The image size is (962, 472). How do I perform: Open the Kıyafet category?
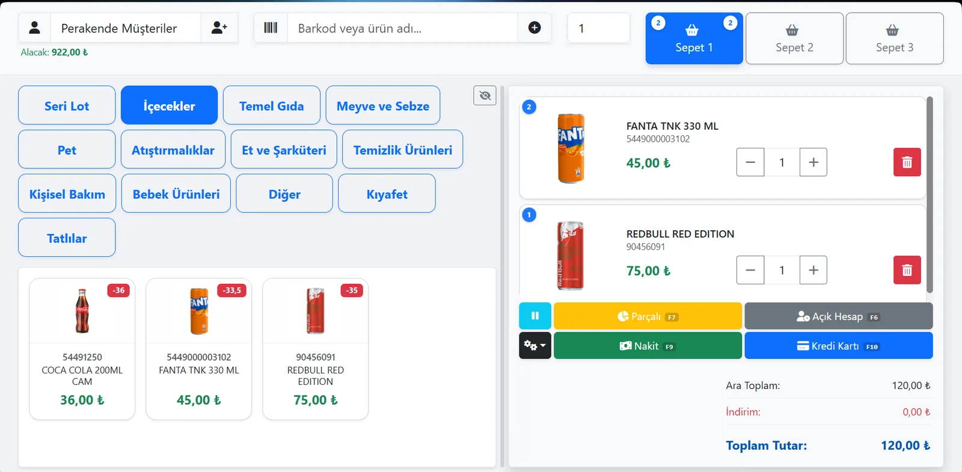point(387,193)
